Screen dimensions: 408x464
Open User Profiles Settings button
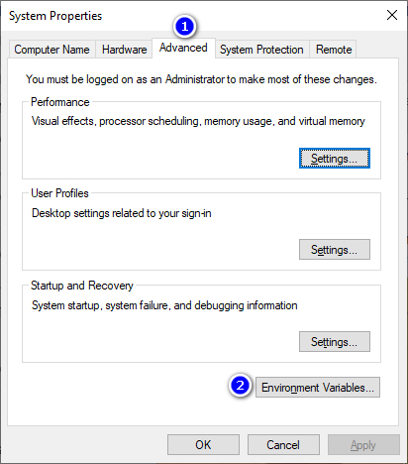335,250
